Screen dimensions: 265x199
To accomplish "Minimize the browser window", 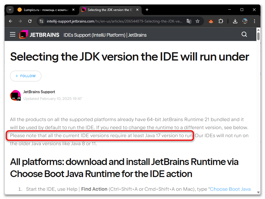I will point(230,10).
